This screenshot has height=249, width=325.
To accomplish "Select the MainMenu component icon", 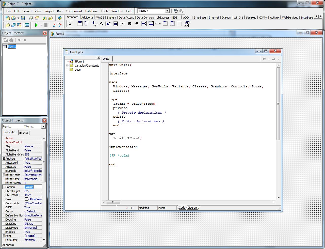I will 87,24.
